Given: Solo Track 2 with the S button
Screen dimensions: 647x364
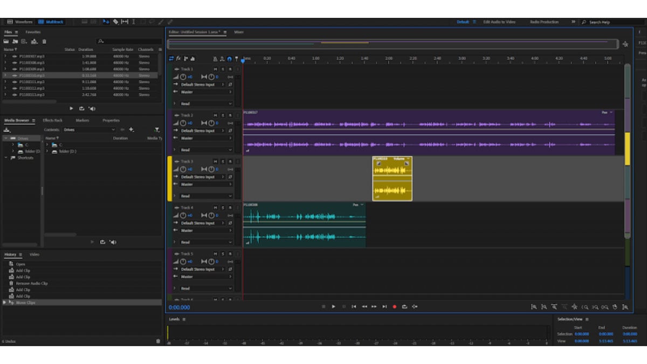Looking at the screenshot, I should [x=223, y=115].
